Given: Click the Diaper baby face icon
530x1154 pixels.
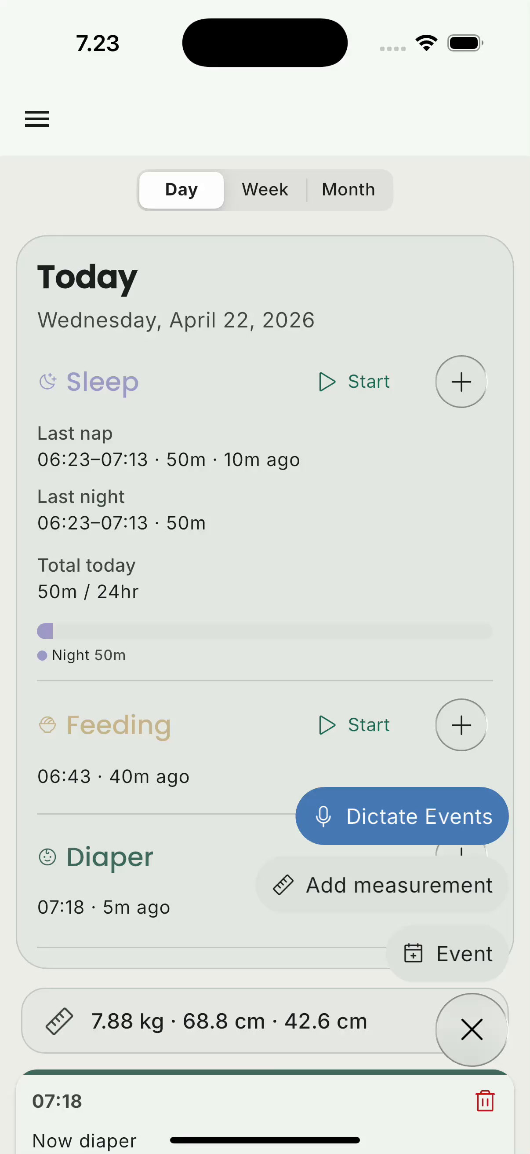Looking at the screenshot, I should coord(47,857).
